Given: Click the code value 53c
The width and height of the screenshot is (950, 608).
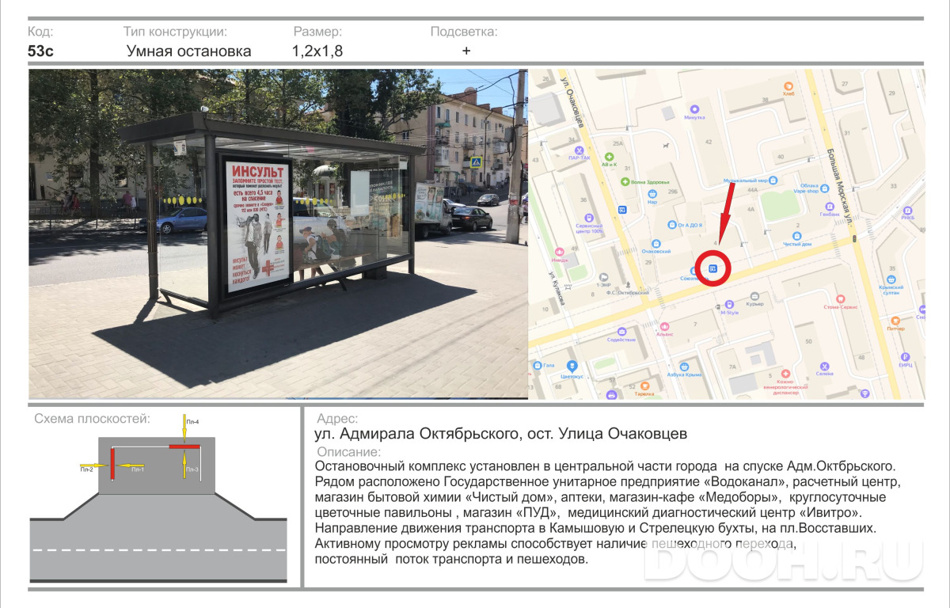Looking at the screenshot, I should coord(40,51).
